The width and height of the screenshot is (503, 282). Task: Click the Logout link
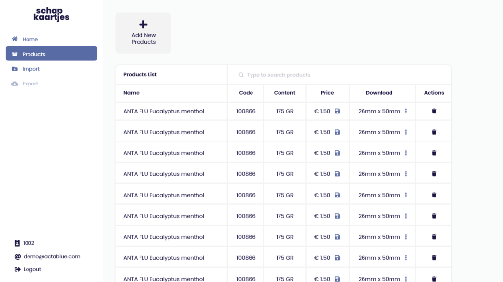click(32, 269)
